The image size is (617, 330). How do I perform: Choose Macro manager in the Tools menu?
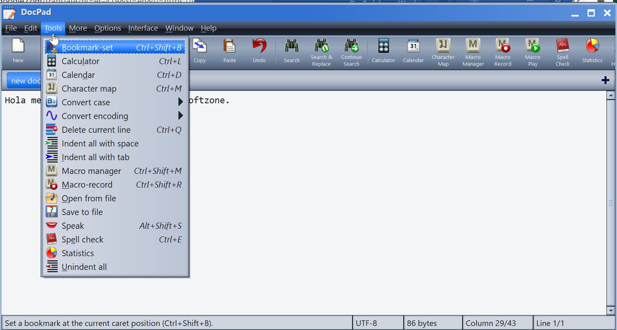pos(115,171)
